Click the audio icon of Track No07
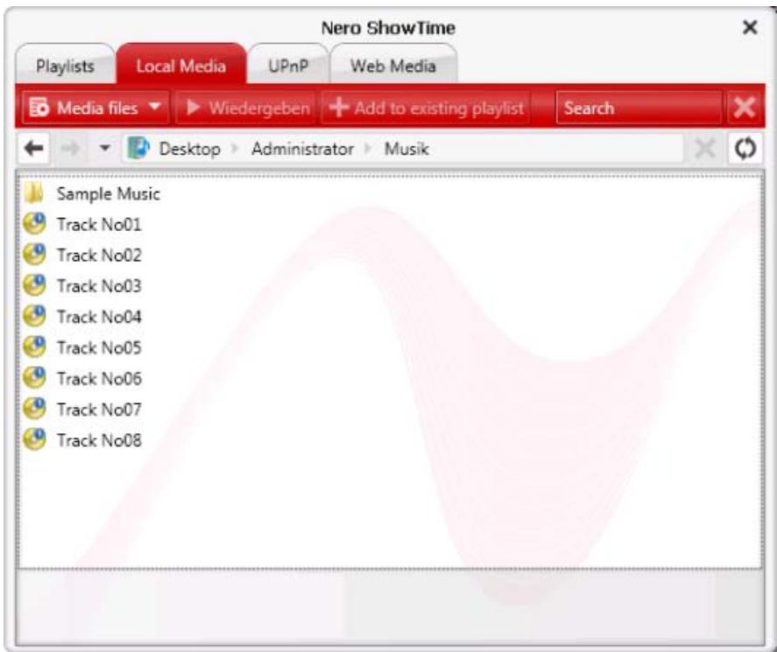This screenshot has width=777, height=652. 35,409
